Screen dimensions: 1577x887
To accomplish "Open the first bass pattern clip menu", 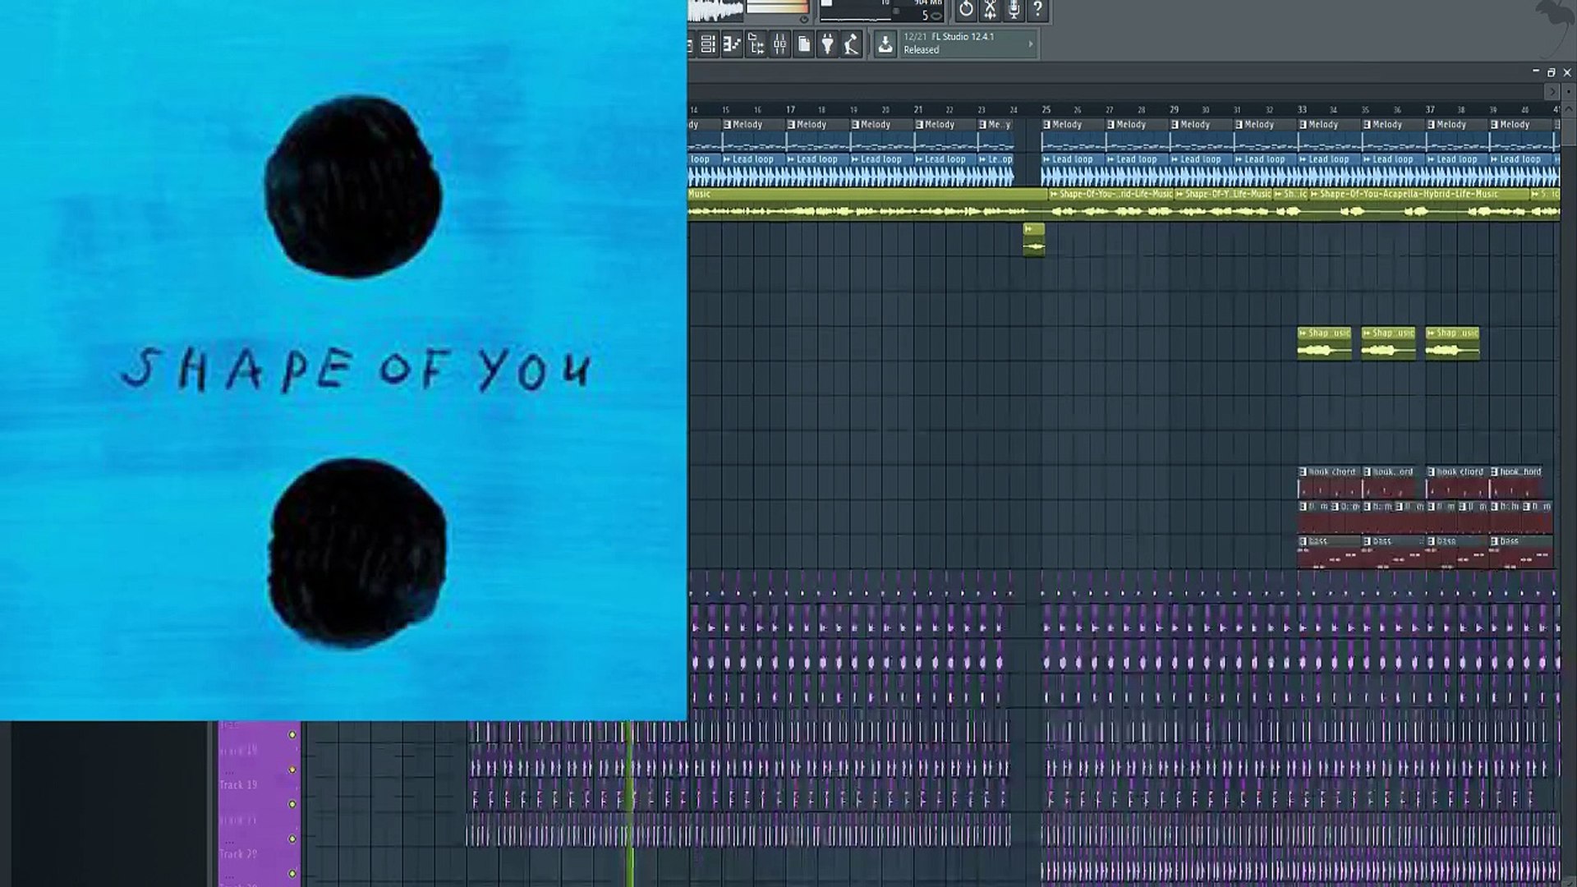I will [1303, 541].
